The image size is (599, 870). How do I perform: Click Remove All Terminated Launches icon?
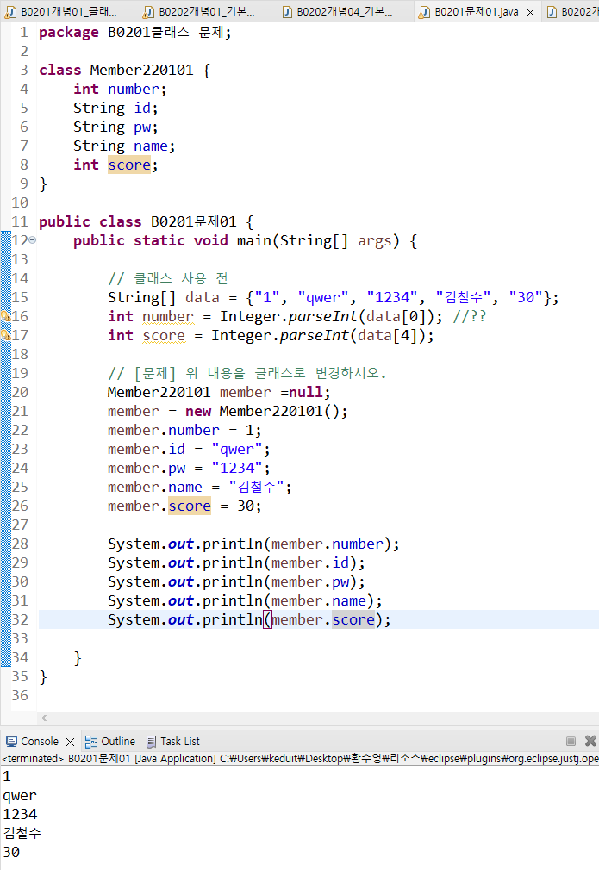tap(590, 741)
